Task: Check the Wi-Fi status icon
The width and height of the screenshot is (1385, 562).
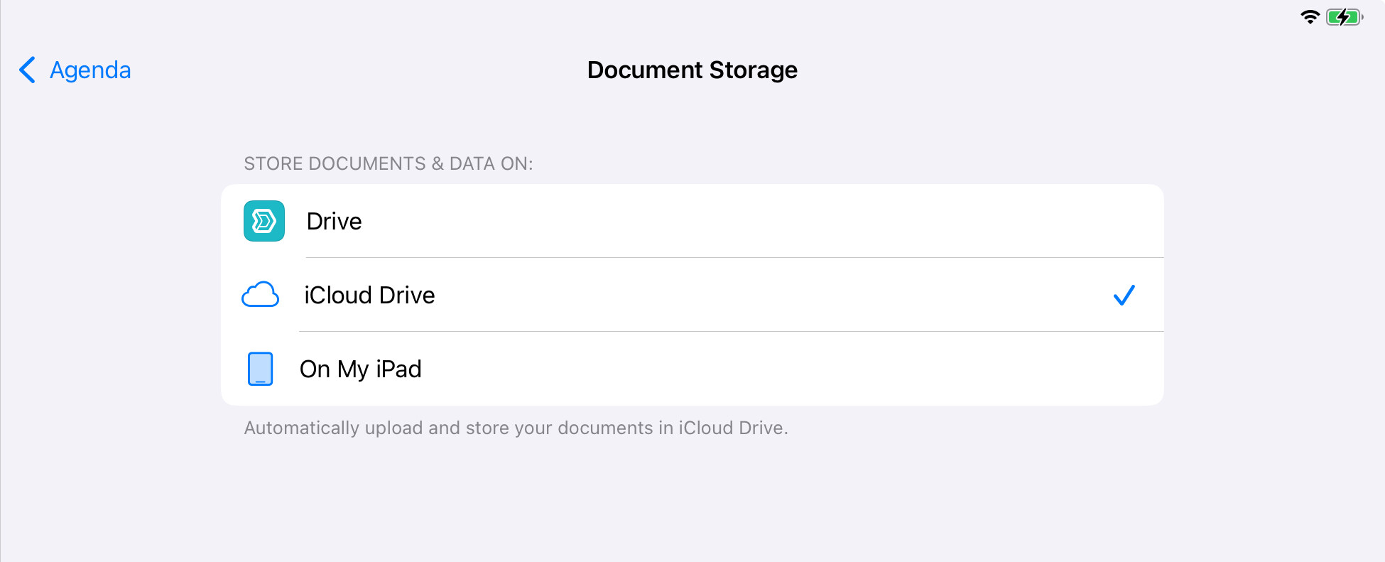Action: (1310, 17)
